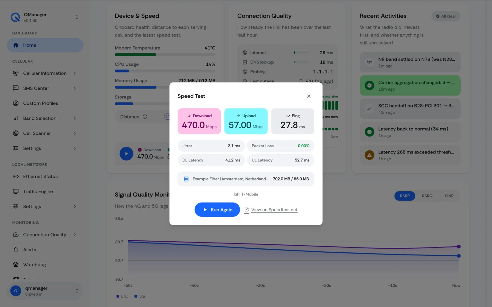
Task: Expand the SMS Center chevron
Action: click(75, 88)
